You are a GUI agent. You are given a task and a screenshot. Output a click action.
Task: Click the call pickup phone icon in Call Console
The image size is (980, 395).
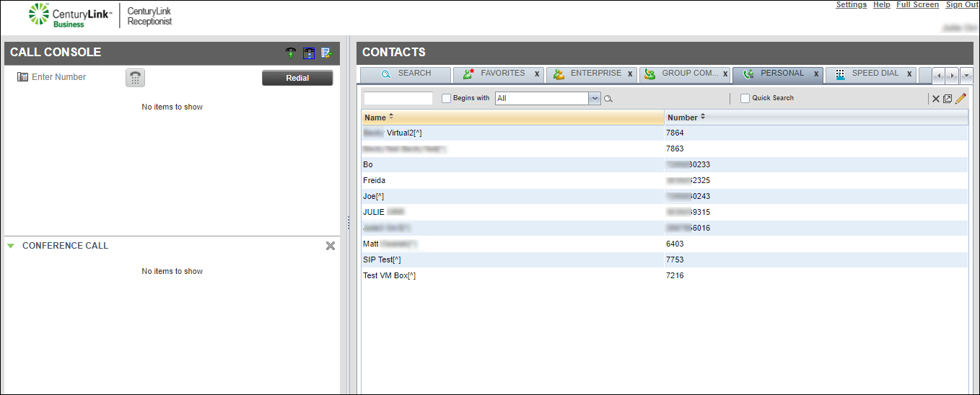(x=291, y=53)
